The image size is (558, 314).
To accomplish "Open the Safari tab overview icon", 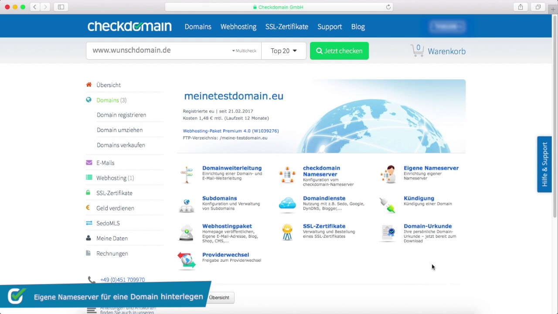I will pos(538,7).
